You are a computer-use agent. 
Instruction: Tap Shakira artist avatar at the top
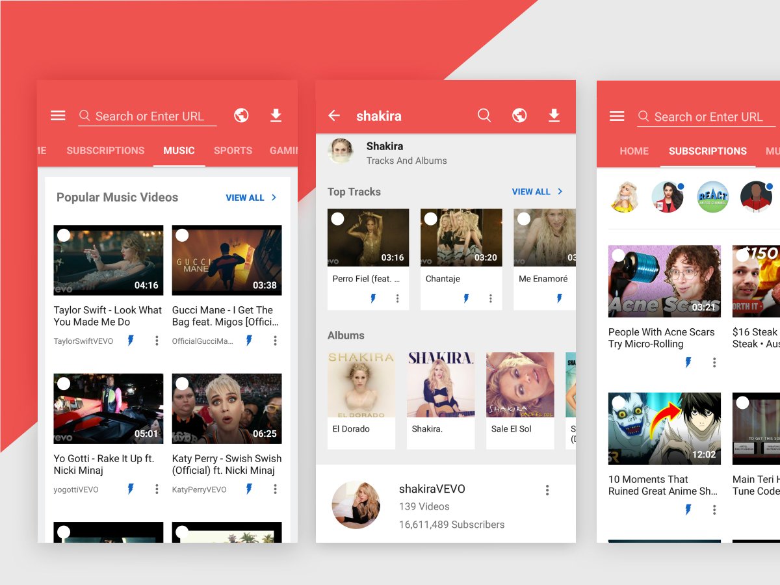click(x=341, y=151)
